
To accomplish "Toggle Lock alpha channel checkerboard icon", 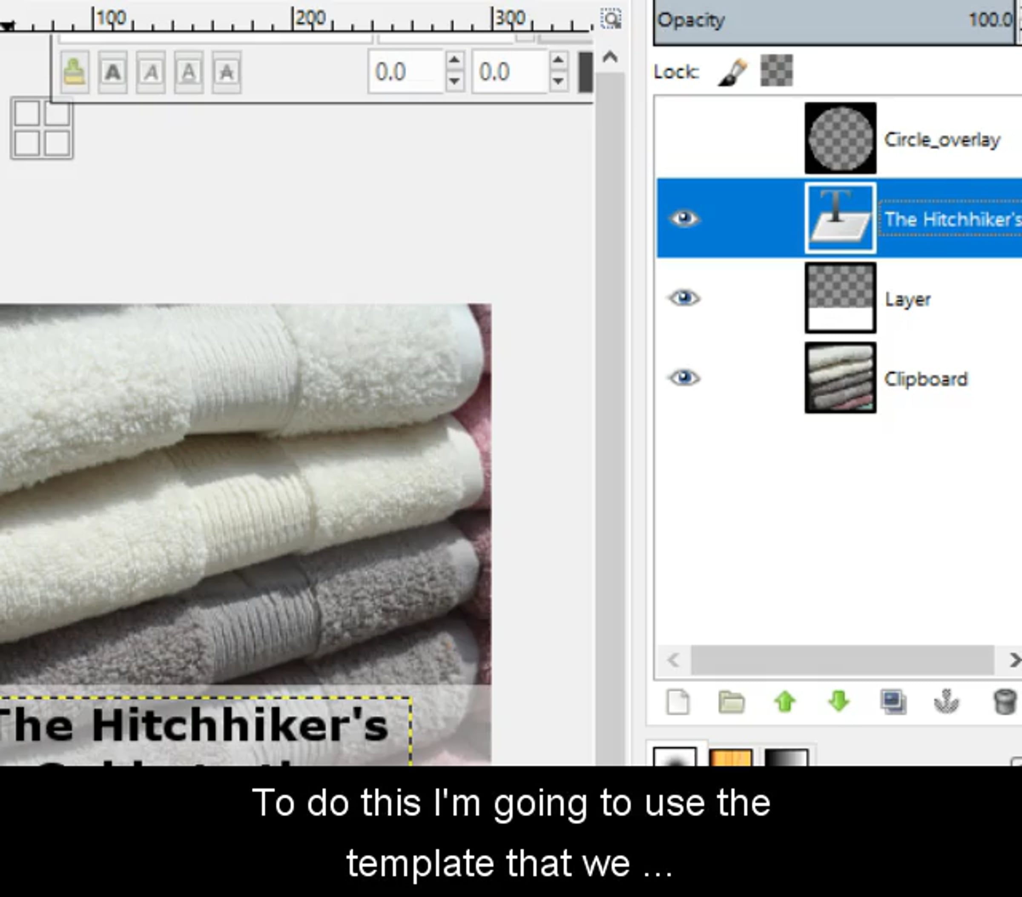I will point(776,71).
